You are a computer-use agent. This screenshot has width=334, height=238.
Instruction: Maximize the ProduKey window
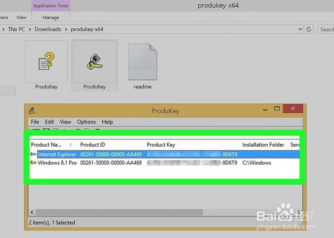277,108
